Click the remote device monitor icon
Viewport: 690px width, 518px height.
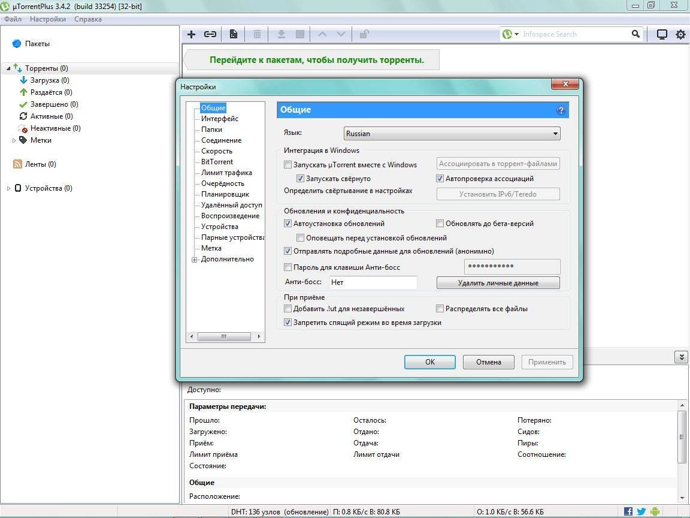point(662,34)
